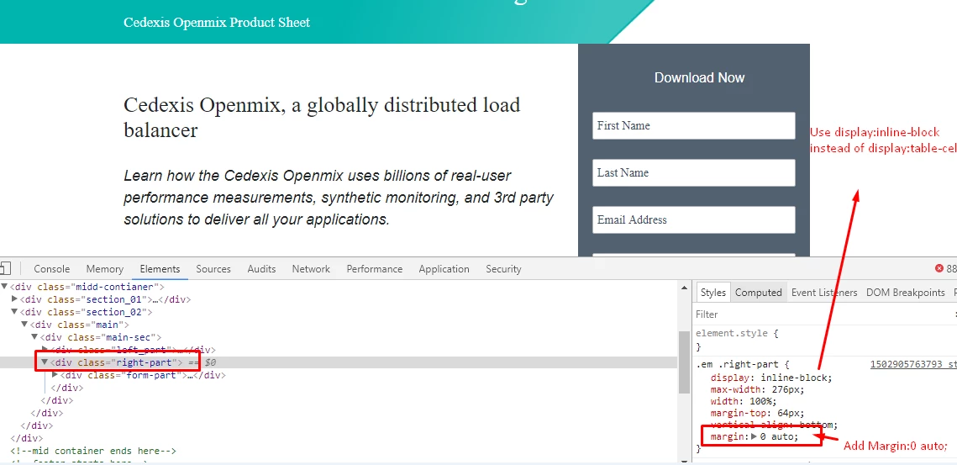
Task: Open the Network tab
Action: 311,269
